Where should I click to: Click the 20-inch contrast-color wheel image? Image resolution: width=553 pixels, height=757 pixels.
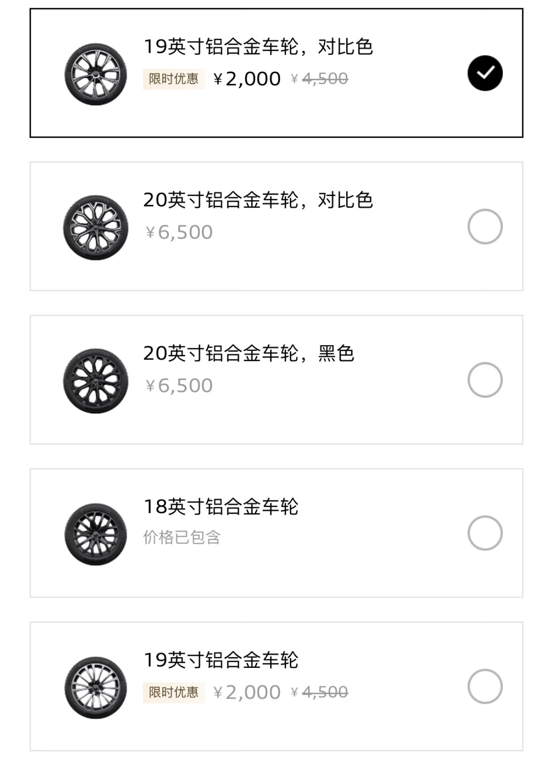click(x=96, y=227)
